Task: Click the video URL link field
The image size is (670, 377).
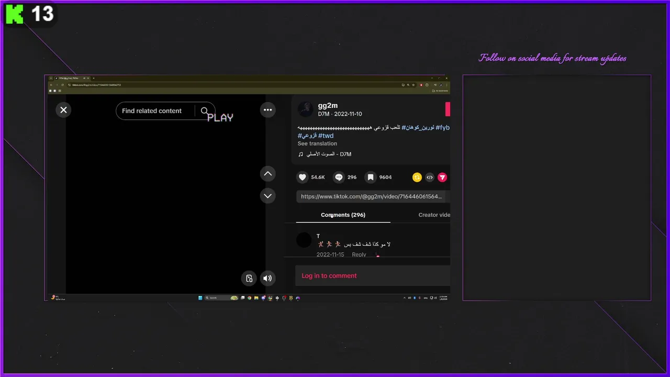Action: tap(373, 196)
